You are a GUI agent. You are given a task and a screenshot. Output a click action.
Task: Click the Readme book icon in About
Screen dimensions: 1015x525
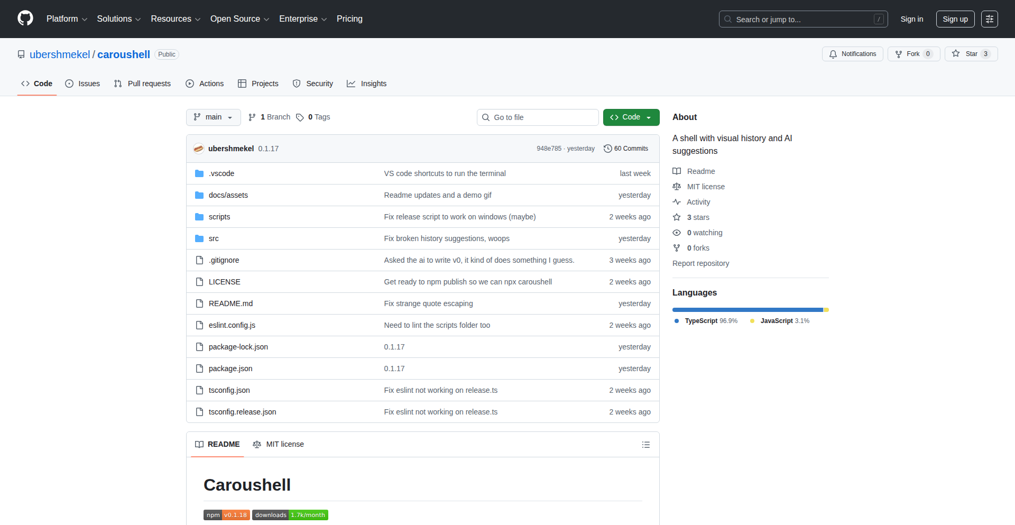click(x=677, y=171)
